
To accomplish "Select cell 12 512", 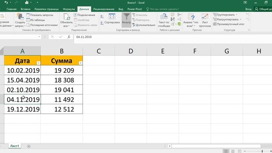I will coord(62,109).
